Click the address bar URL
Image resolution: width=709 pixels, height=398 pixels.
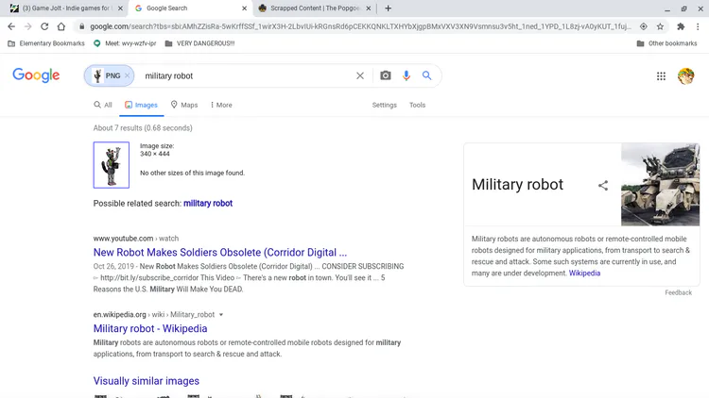click(x=360, y=26)
